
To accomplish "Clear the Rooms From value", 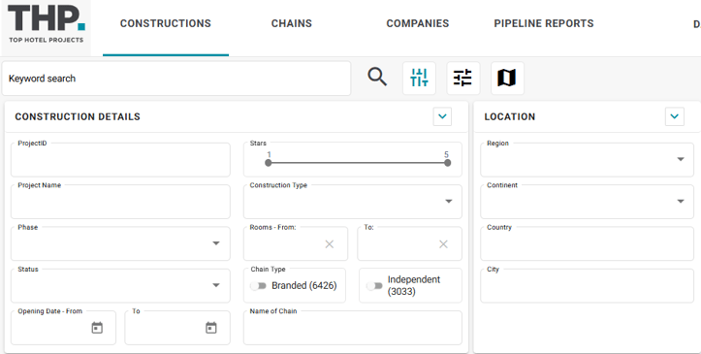I will [329, 244].
